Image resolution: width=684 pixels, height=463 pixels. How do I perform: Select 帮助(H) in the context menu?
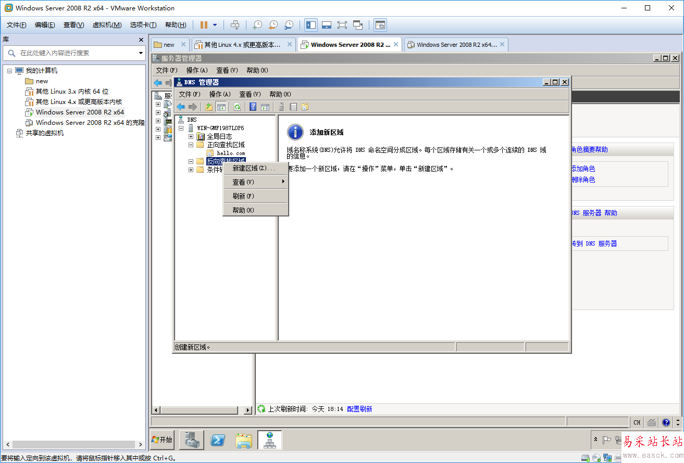pyautogui.click(x=256, y=210)
